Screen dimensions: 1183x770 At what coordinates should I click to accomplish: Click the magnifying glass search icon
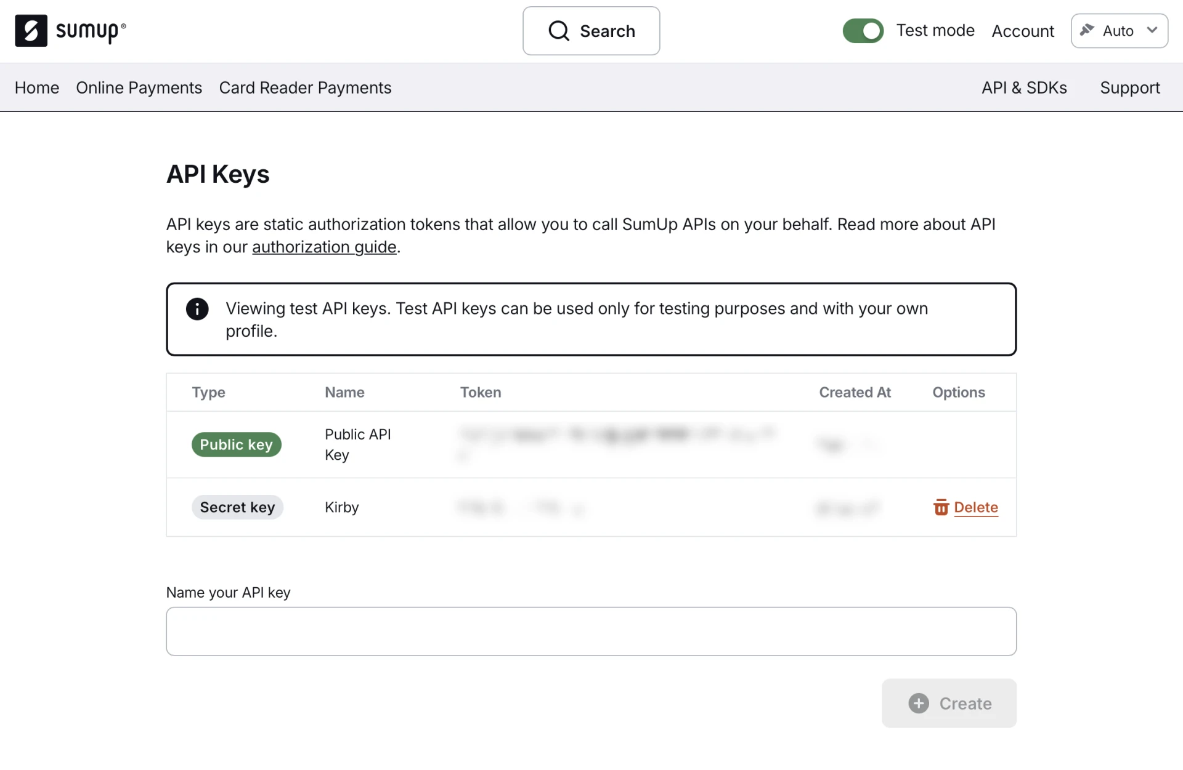pos(558,31)
